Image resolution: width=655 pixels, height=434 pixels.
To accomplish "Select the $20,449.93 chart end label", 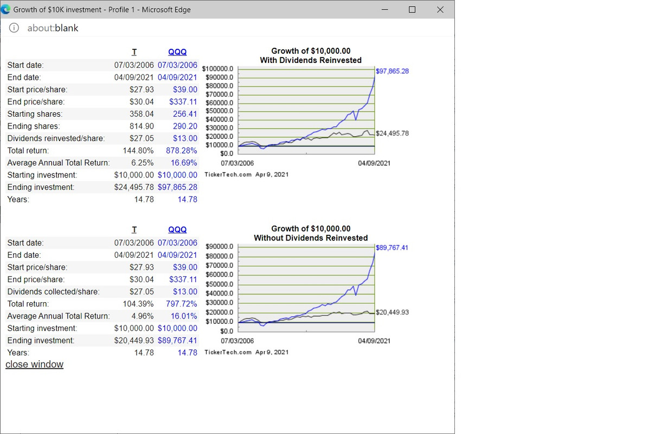I will 392,312.
